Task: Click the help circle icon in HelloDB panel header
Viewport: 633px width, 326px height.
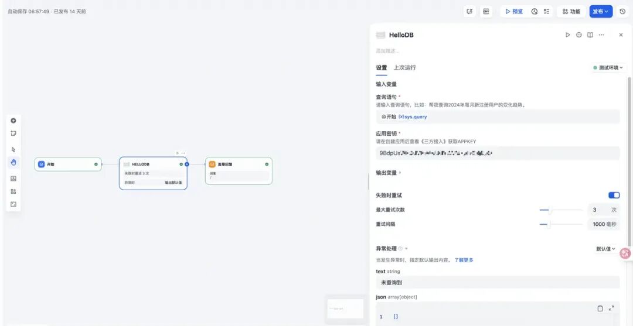Action: point(579,35)
